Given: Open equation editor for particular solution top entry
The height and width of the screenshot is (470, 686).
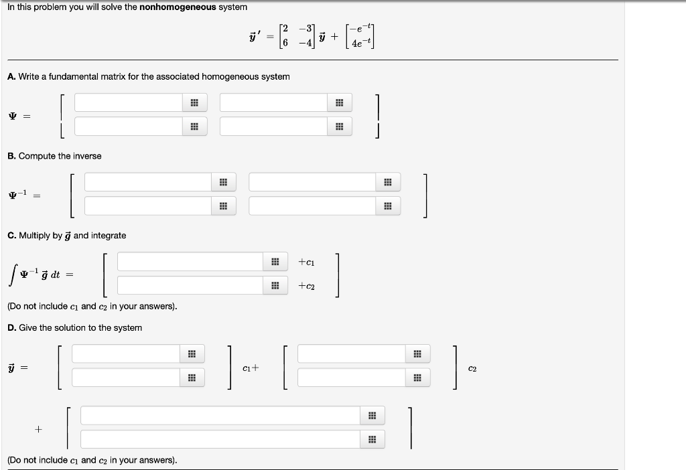Looking at the screenshot, I should tap(372, 415).
